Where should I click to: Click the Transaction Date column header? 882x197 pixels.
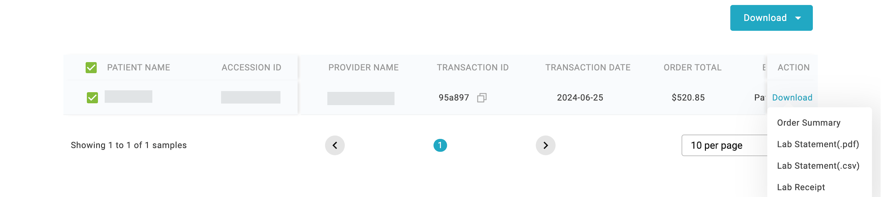tap(587, 68)
